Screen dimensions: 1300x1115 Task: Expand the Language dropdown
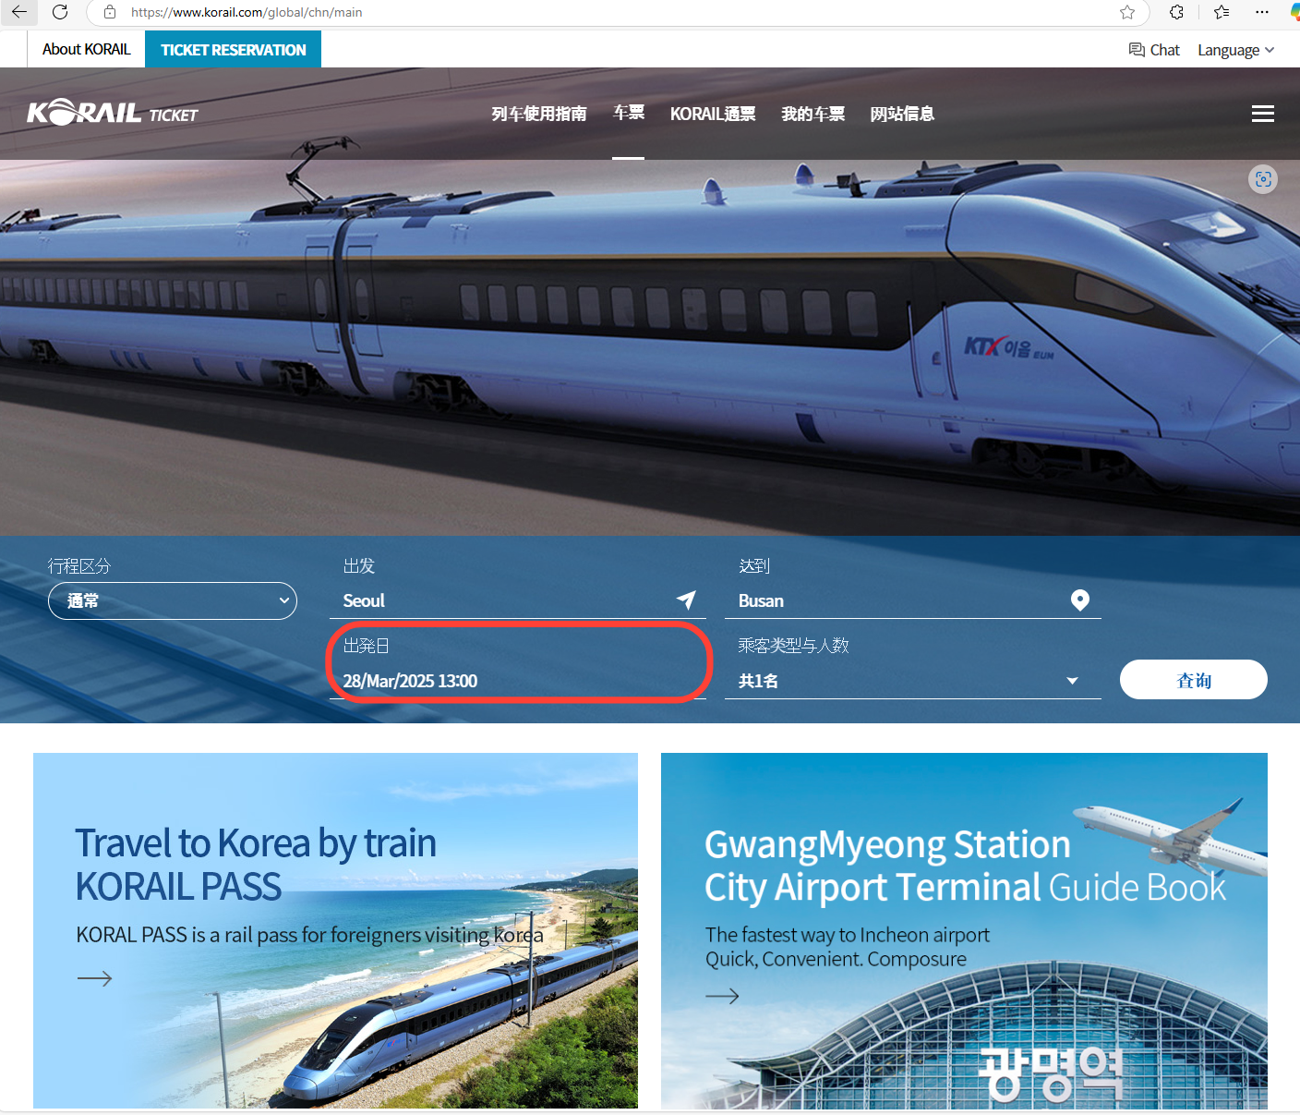(x=1235, y=50)
